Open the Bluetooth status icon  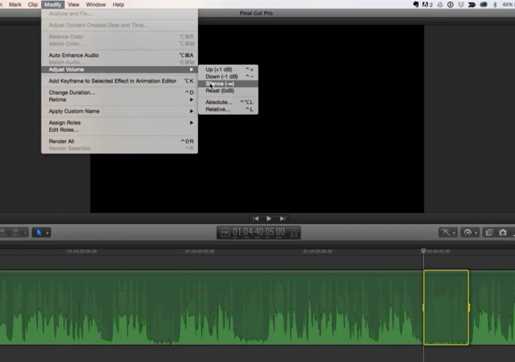tap(495, 5)
